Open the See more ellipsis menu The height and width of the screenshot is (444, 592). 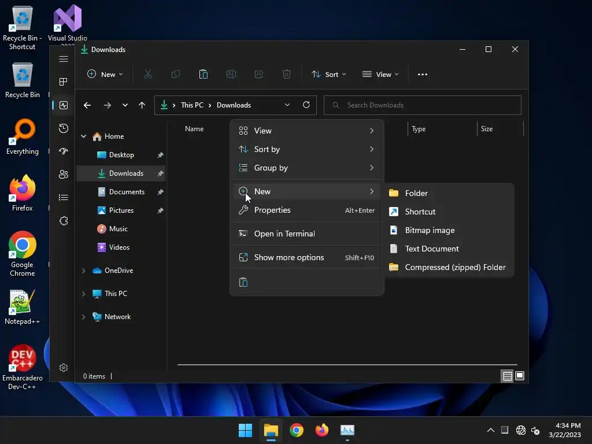tap(423, 75)
